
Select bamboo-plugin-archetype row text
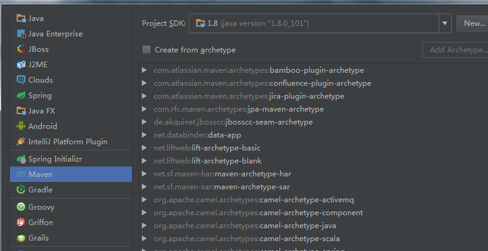point(258,70)
